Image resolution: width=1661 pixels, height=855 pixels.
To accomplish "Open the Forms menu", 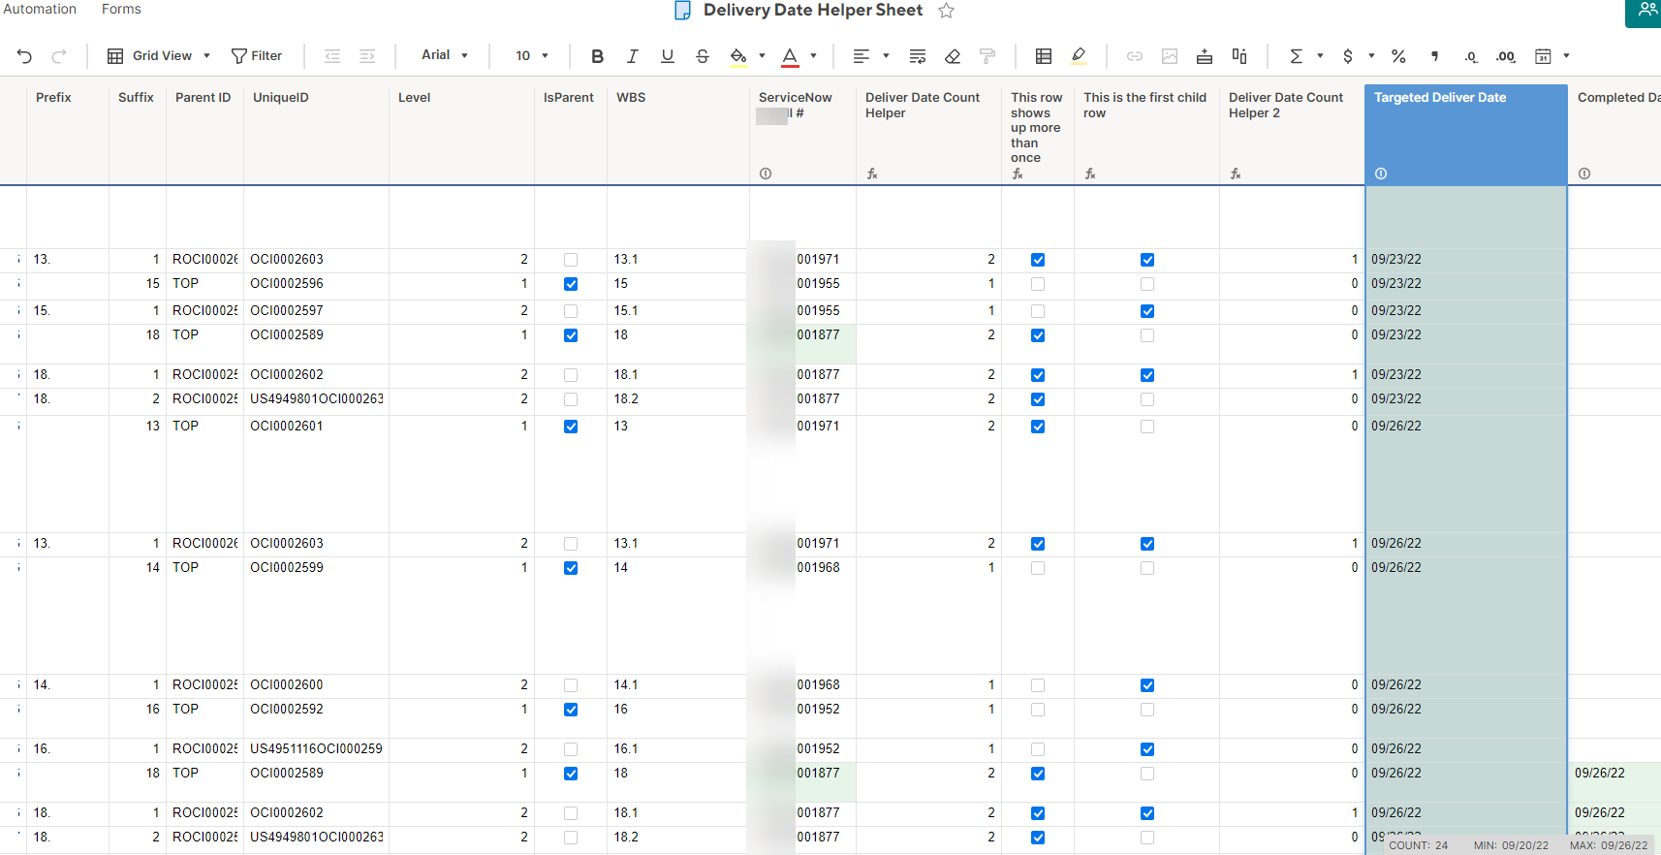I will click(x=121, y=10).
